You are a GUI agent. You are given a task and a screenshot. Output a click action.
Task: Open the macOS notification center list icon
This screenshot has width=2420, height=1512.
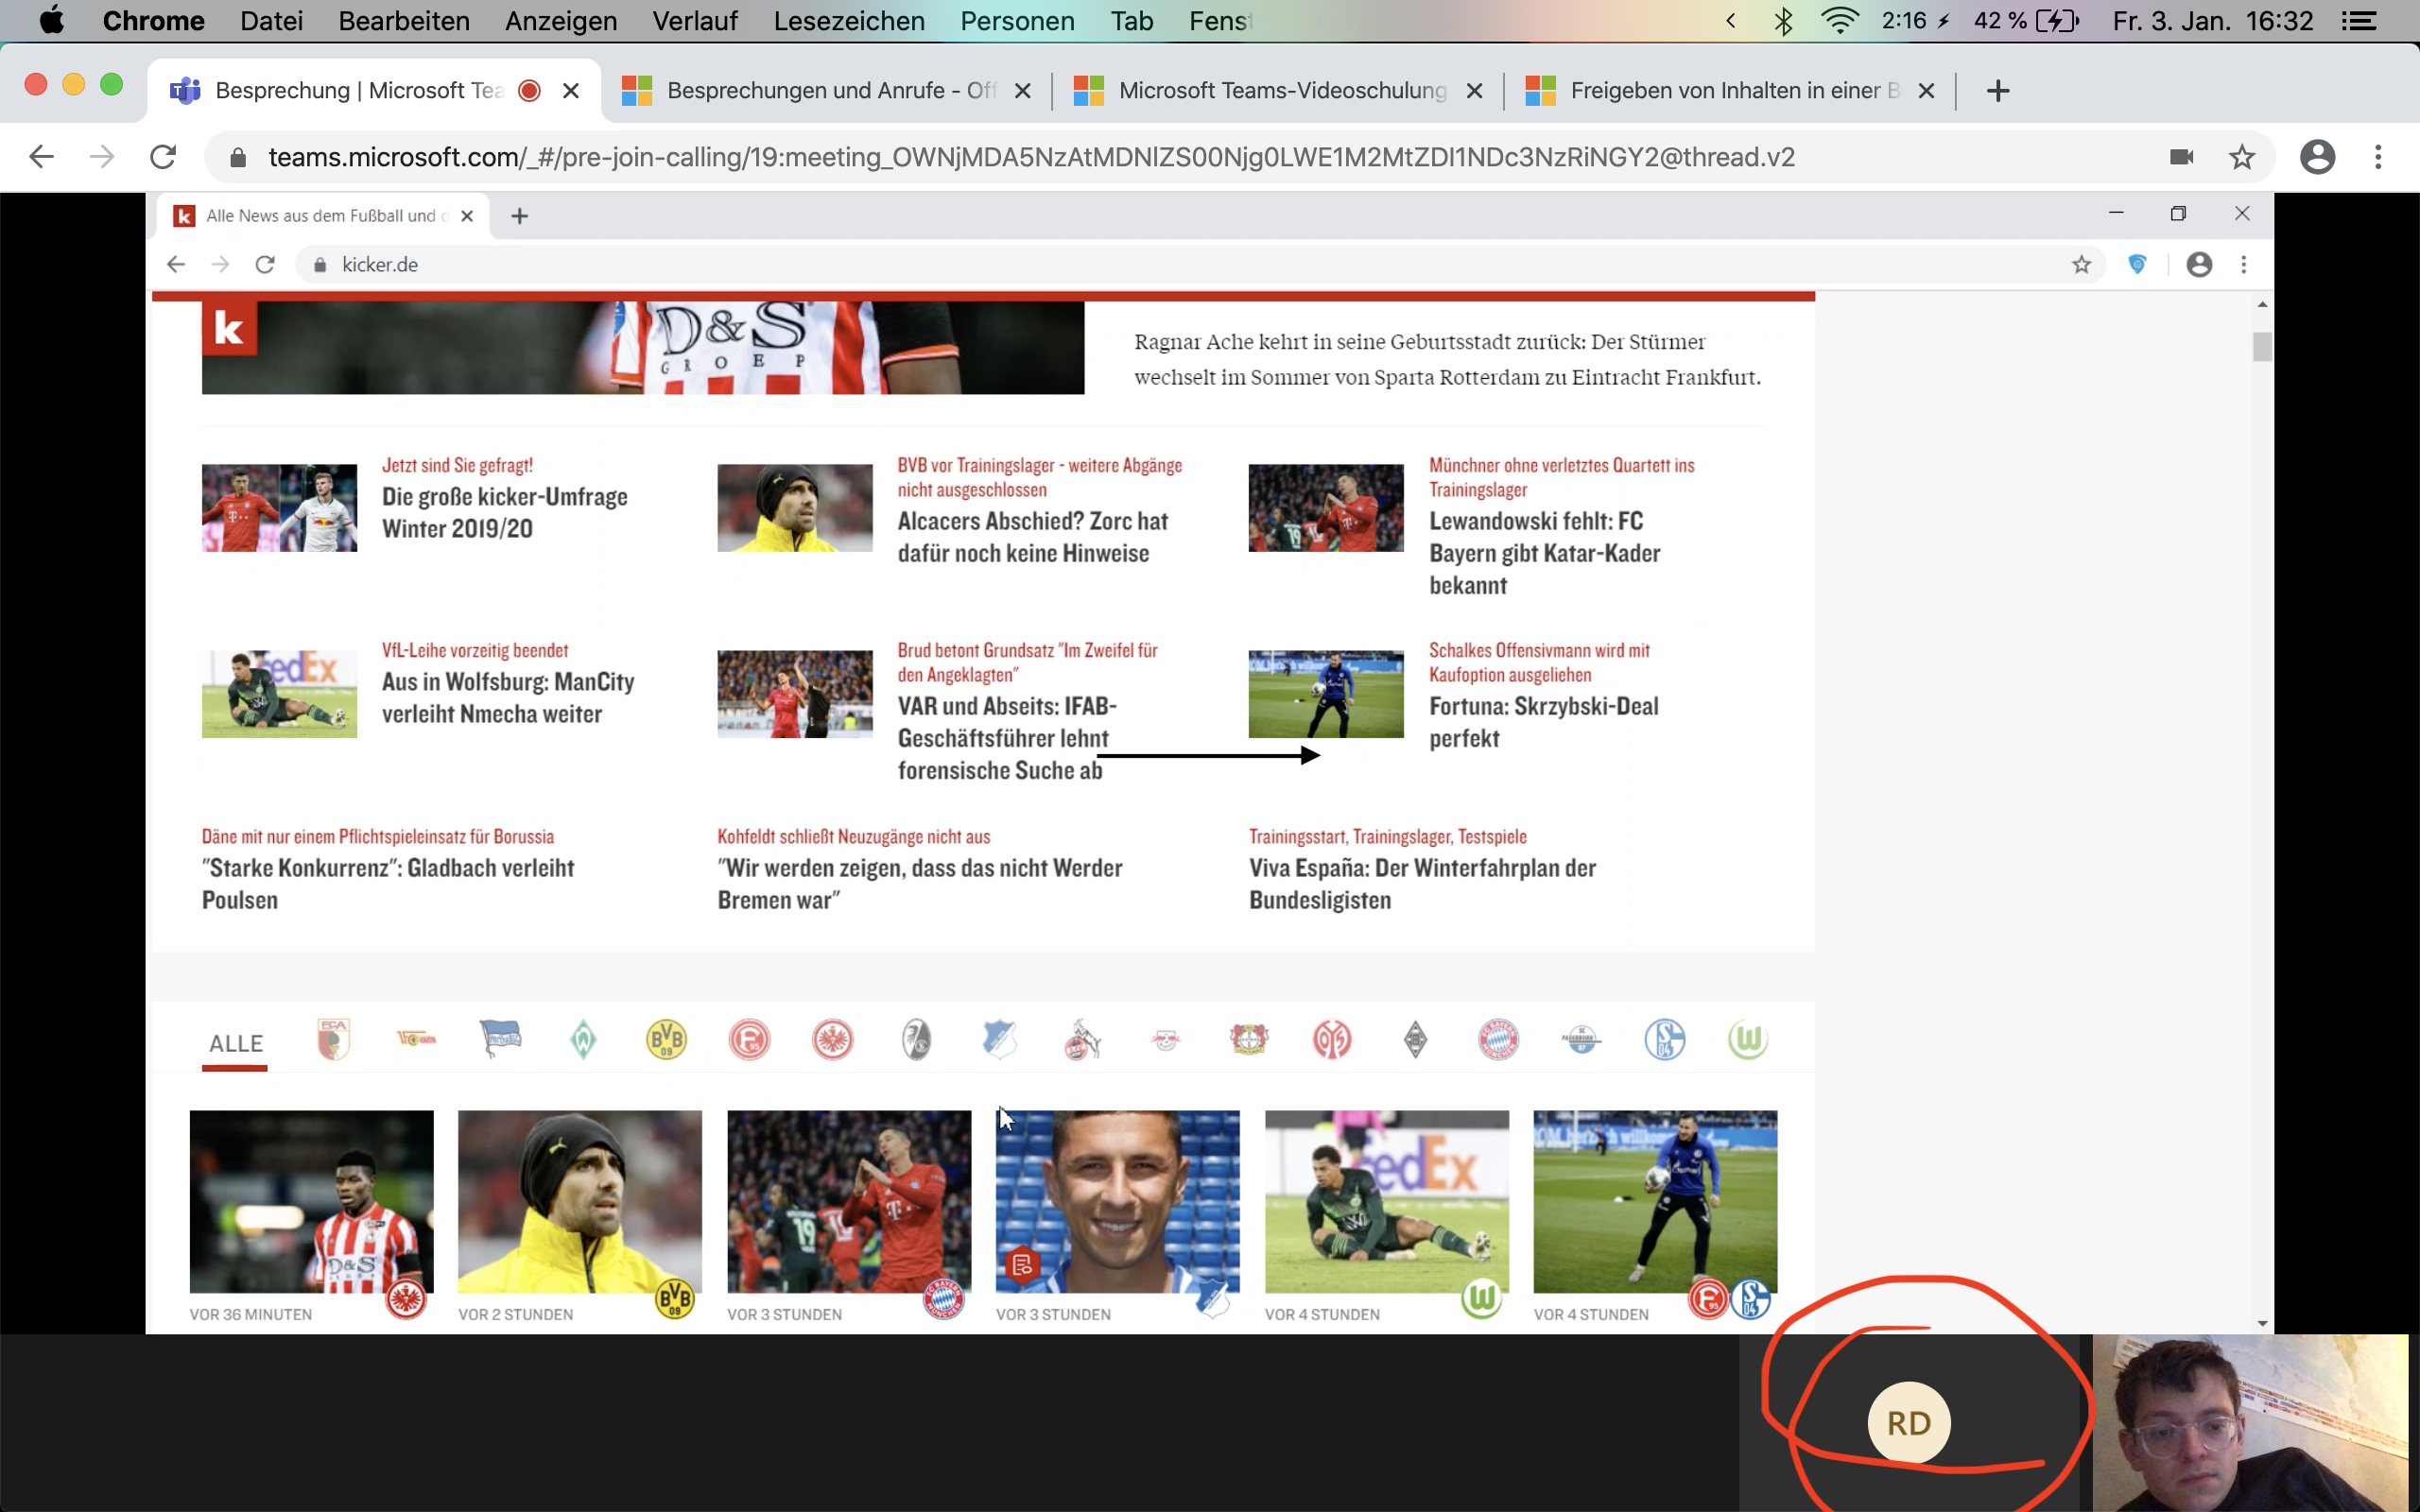(x=2359, y=21)
